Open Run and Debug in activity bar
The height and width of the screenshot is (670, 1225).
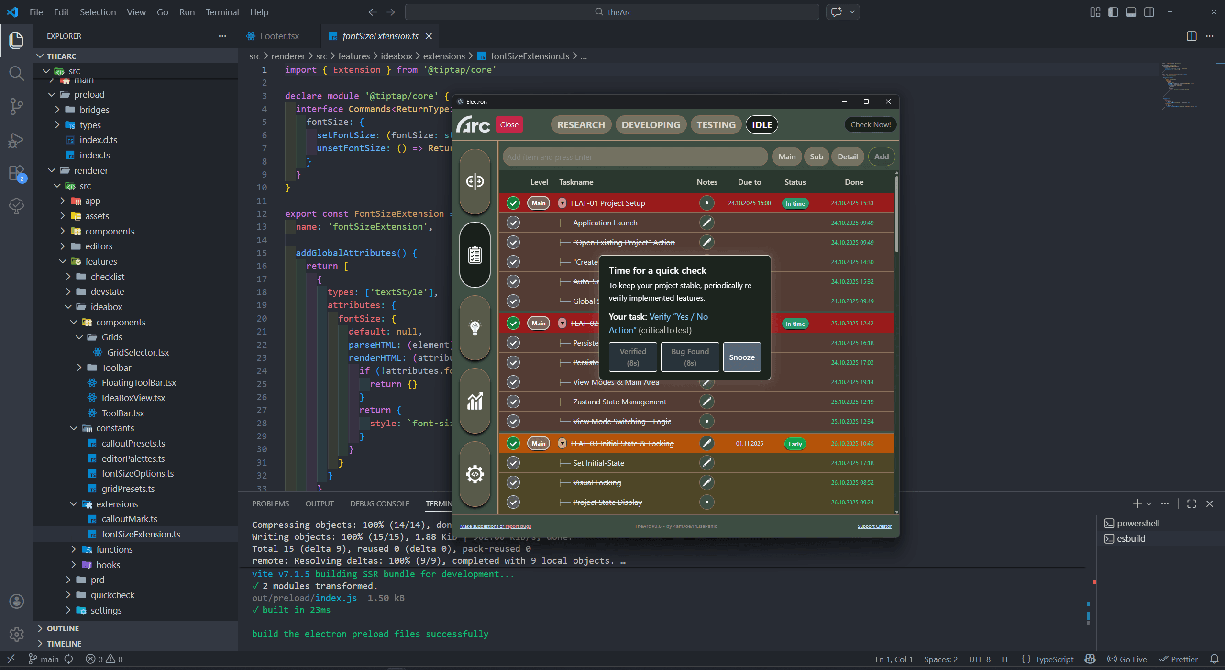click(16, 140)
